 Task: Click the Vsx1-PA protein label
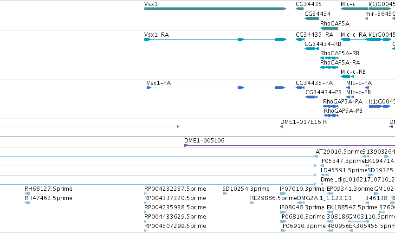point(158,83)
